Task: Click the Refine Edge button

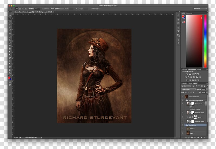Action: point(95,9)
